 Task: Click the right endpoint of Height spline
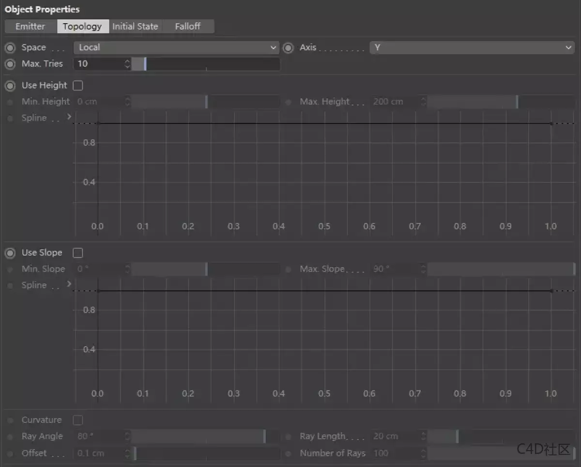pyautogui.click(x=551, y=123)
